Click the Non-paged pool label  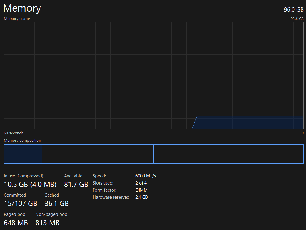coord(52,214)
